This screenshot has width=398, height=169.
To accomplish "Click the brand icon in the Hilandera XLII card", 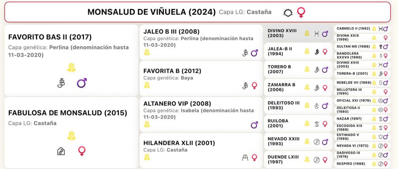I will [x=245, y=158].
